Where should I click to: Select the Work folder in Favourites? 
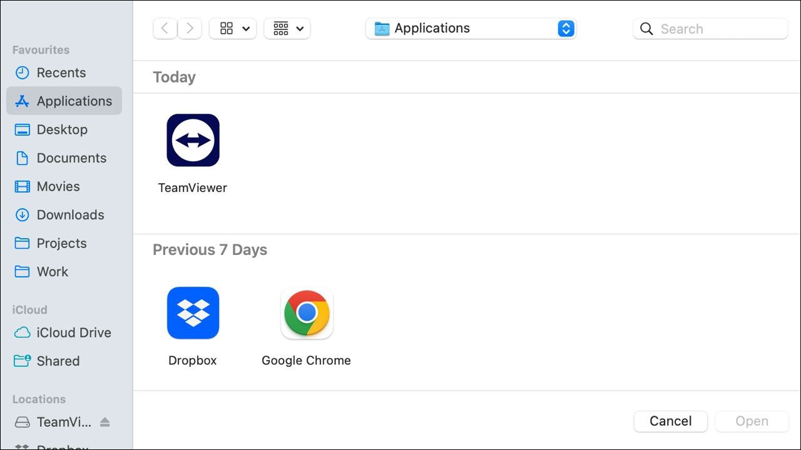[x=53, y=271]
